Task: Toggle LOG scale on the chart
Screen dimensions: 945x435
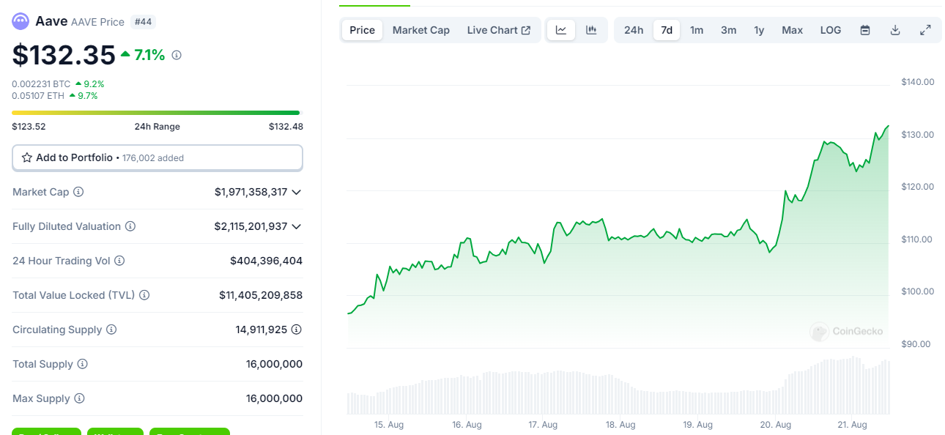Action: [x=831, y=30]
